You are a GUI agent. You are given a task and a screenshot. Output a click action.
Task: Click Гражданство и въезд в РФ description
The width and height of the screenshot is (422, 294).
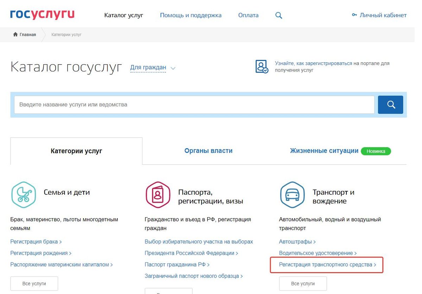coord(198,224)
